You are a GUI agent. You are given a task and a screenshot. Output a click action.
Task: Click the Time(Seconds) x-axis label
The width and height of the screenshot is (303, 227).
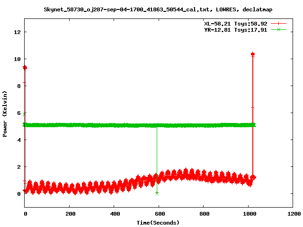(158, 223)
